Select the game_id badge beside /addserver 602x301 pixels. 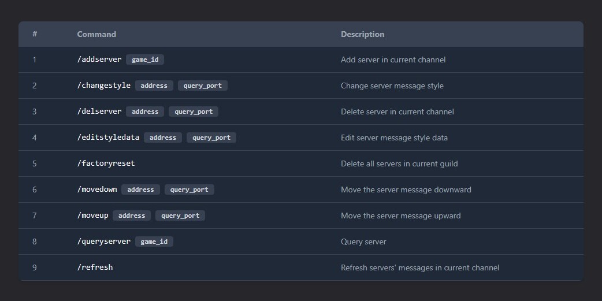pyautogui.click(x=145, y=60)
